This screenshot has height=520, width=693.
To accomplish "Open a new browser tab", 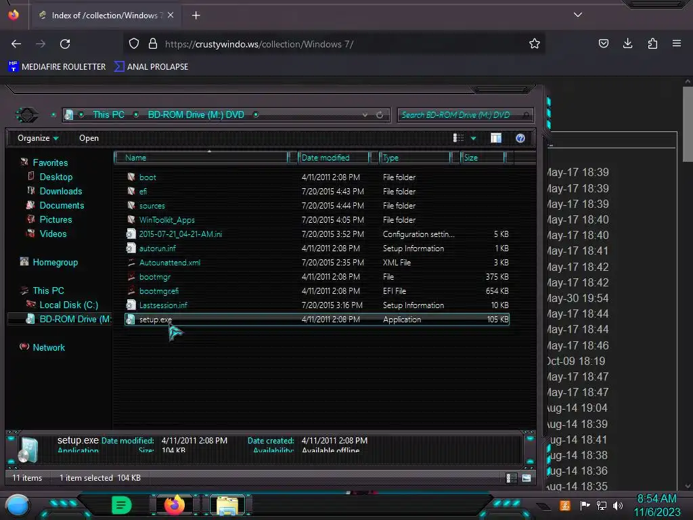I will 196,16.
